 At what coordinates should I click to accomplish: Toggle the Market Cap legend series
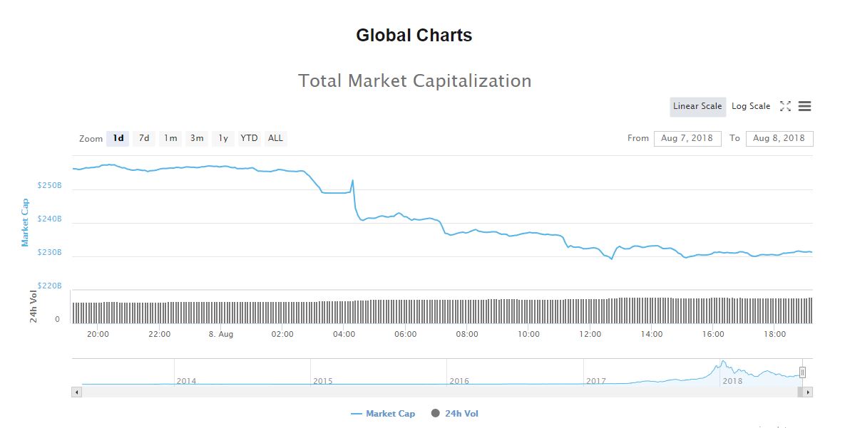coord(382,414)
